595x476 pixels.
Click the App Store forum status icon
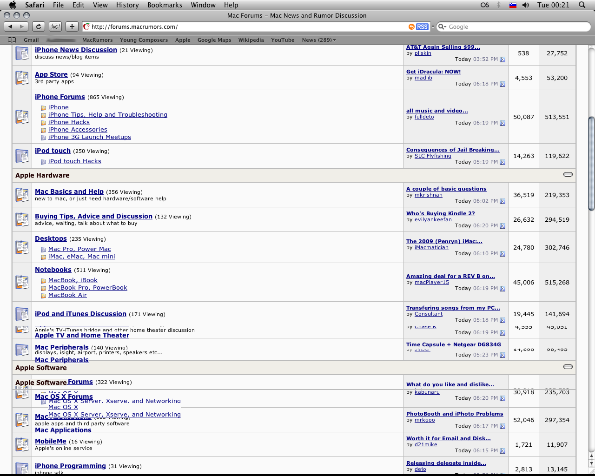coord(22,78)
